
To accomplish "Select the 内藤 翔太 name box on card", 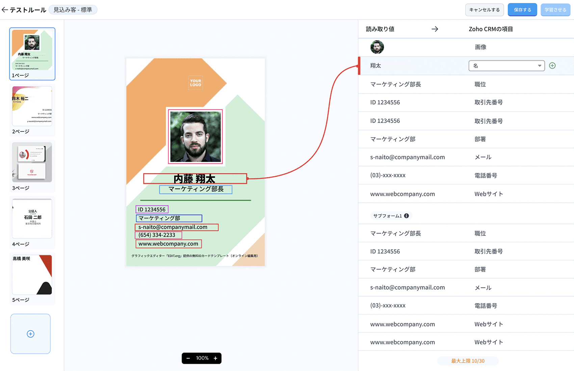I will click(x=195, y=179).
